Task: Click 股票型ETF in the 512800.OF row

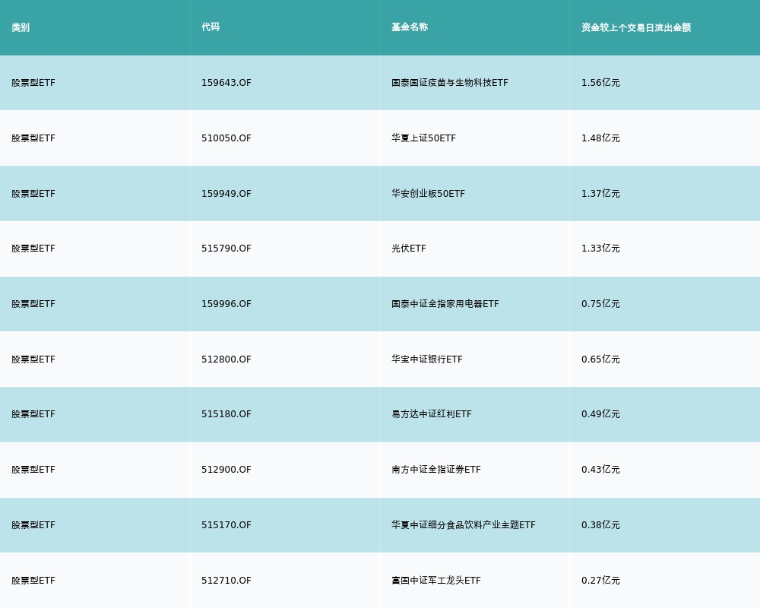Action: pos(33,359)
